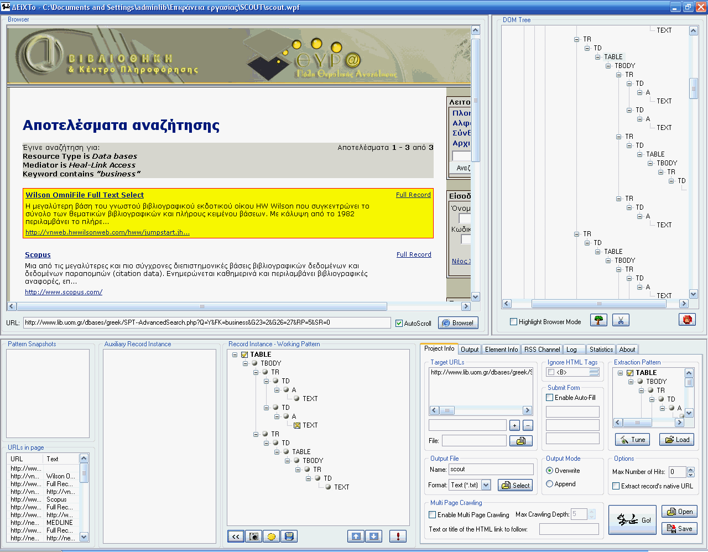Click the DOM Tree vertical scrollbar thumb
The width and height of the screenshot is (708, 552).
694,88
